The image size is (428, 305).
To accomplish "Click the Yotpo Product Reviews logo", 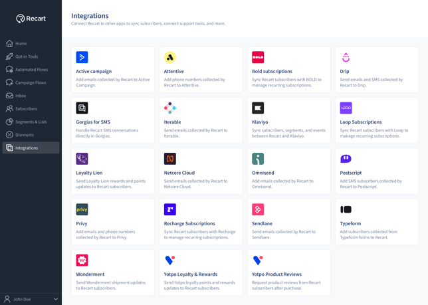I will pyautogui.click(x=258, y=260).
